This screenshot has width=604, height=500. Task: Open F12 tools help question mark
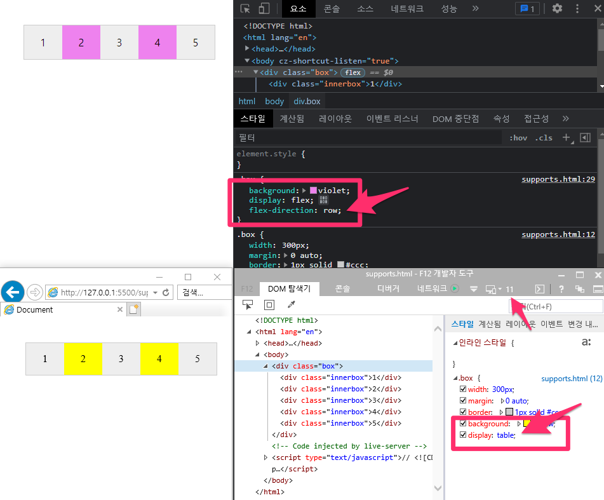pos(561,289)
